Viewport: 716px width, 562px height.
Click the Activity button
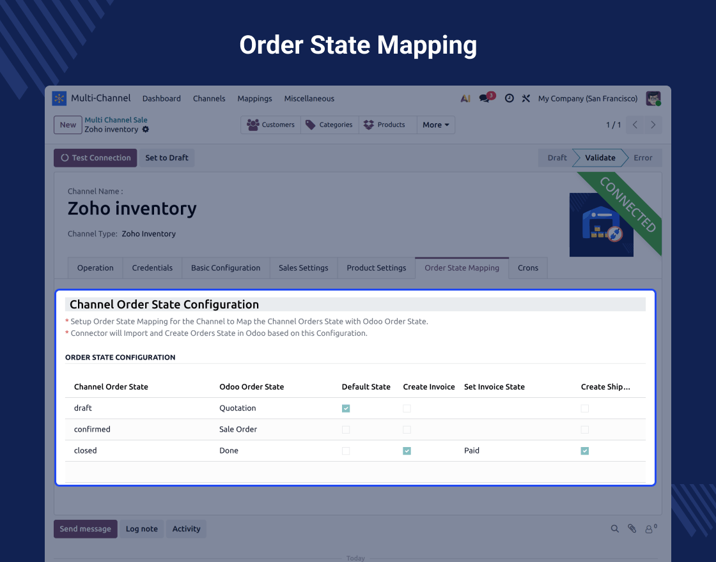click(x=186, y=529)
